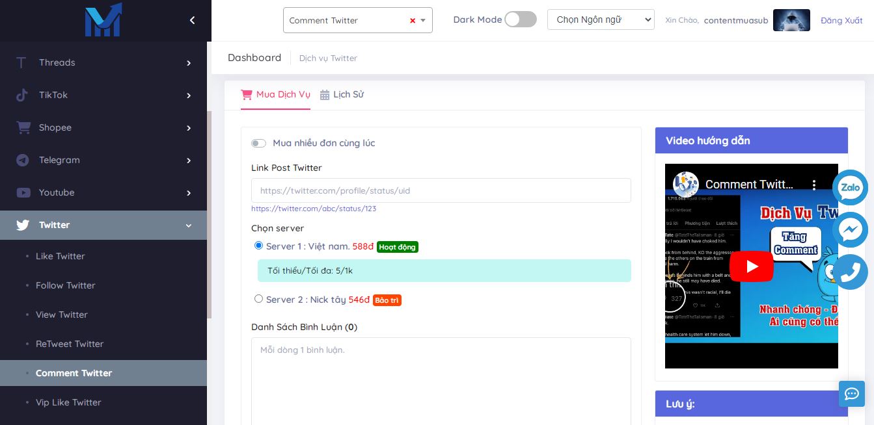Open the Zalo chat floating button
Image resolution: width=874 pixels, height=425 pixels.
(851, 188)
